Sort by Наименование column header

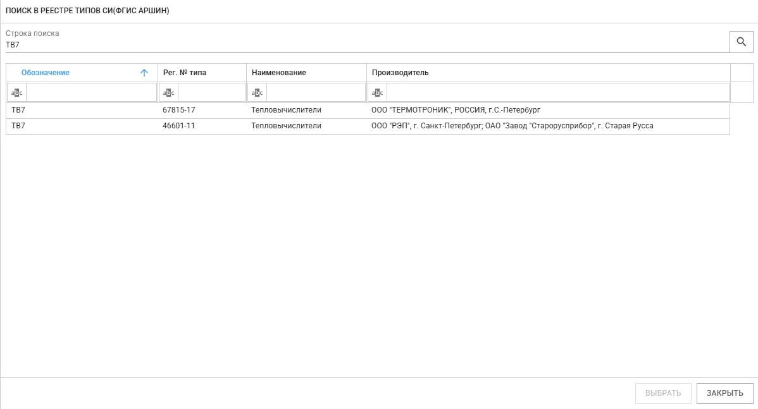(x=278, y=73)
